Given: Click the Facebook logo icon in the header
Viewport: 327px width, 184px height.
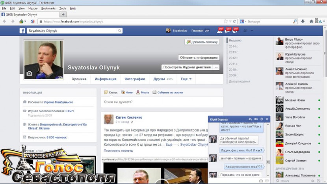Looking at the screenshot, I should tap(22, 30).
